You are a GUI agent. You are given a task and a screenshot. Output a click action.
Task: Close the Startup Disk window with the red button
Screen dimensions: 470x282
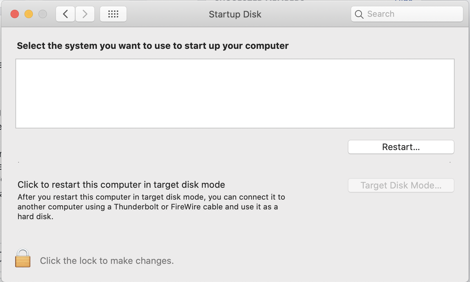[15, 14]
